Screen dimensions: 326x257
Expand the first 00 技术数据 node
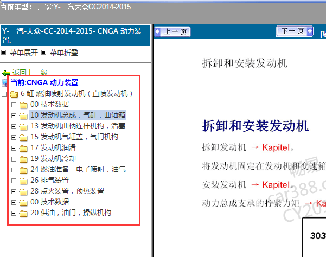pyautogui.click(x=14, y=105)
